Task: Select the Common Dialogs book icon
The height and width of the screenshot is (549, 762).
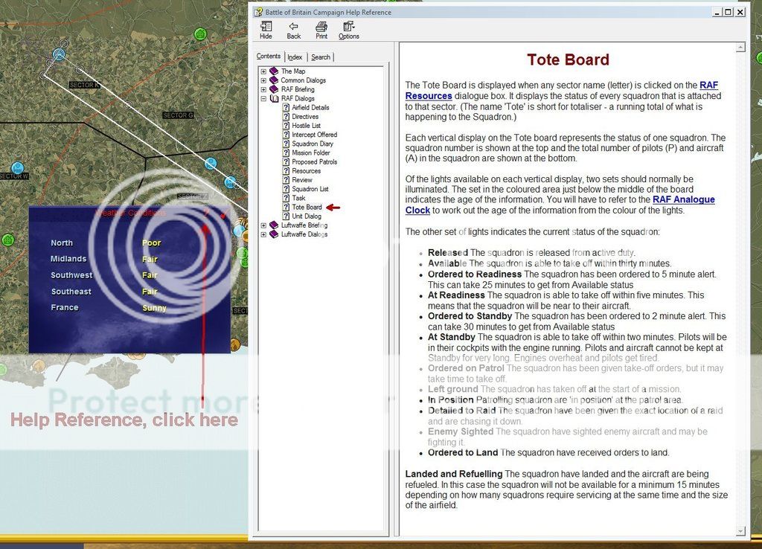Action: click(275, 80)
